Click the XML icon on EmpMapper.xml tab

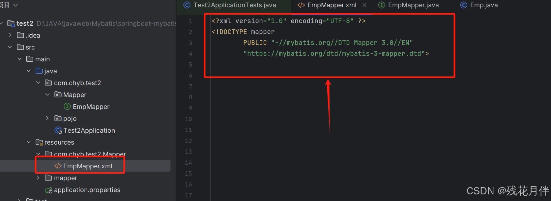301,5
